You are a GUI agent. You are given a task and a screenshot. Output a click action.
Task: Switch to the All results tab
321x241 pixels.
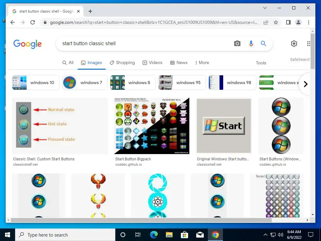tap(68, 63)
